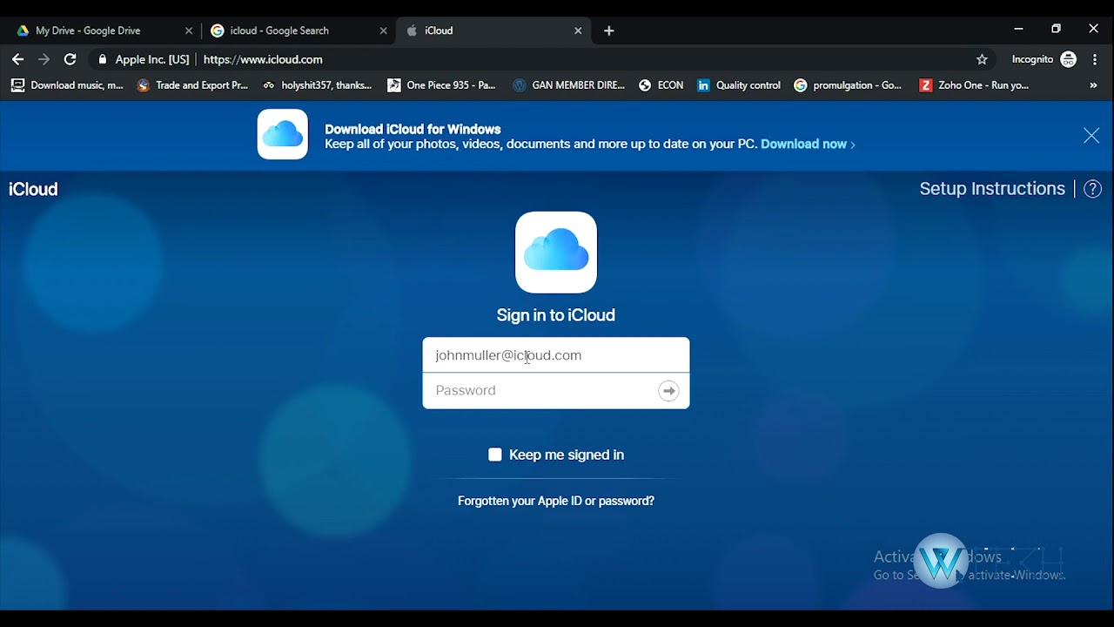This screenshot has height=627, width=1114.
Task: Open the Trade and Export bookmark
Action: tap(192, 85)
